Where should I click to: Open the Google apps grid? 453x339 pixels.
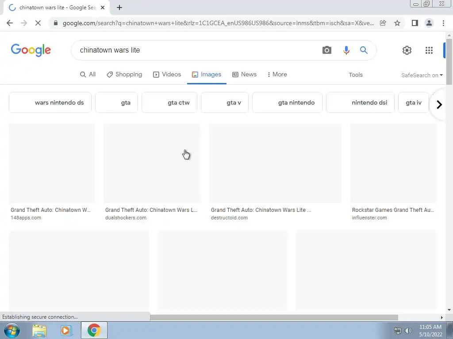pos(429,50)
